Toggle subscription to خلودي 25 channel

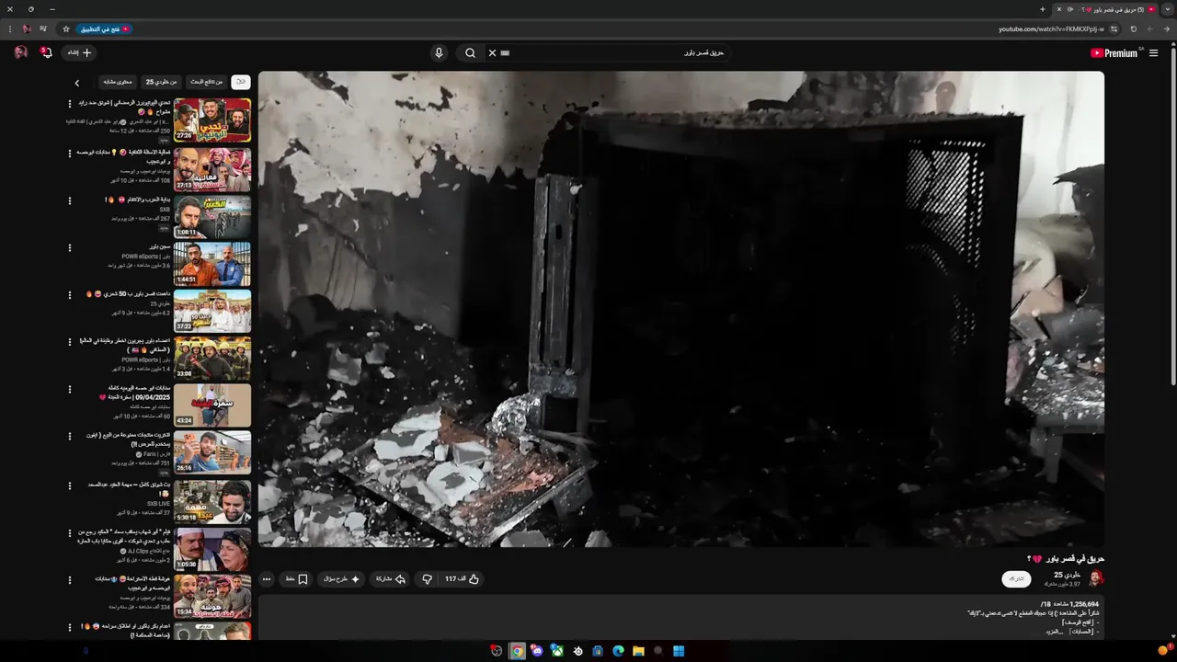point(1016,579)
